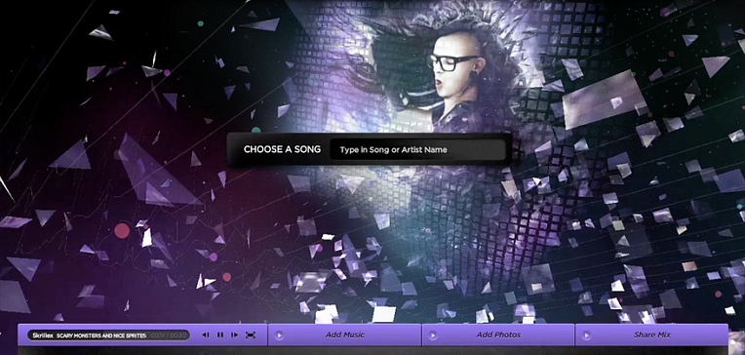Pause the current song

coord(220,335)
